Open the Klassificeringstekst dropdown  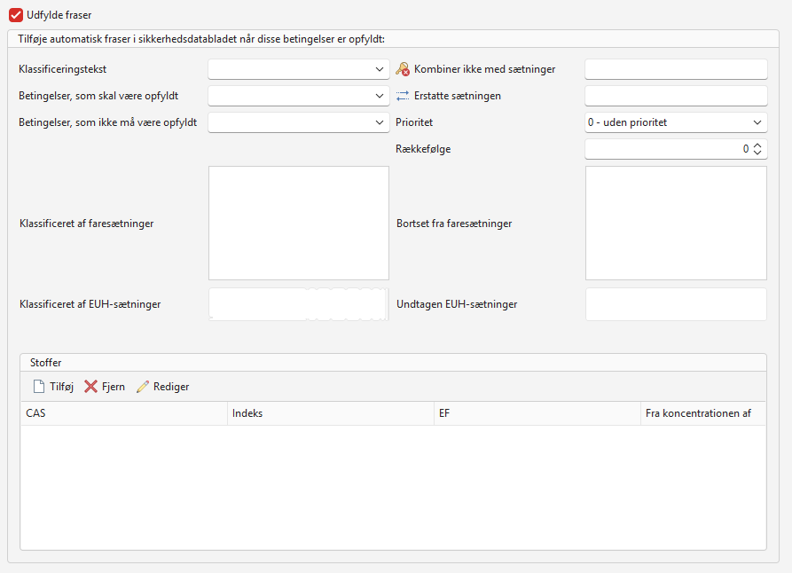click(x=299, y=69)
